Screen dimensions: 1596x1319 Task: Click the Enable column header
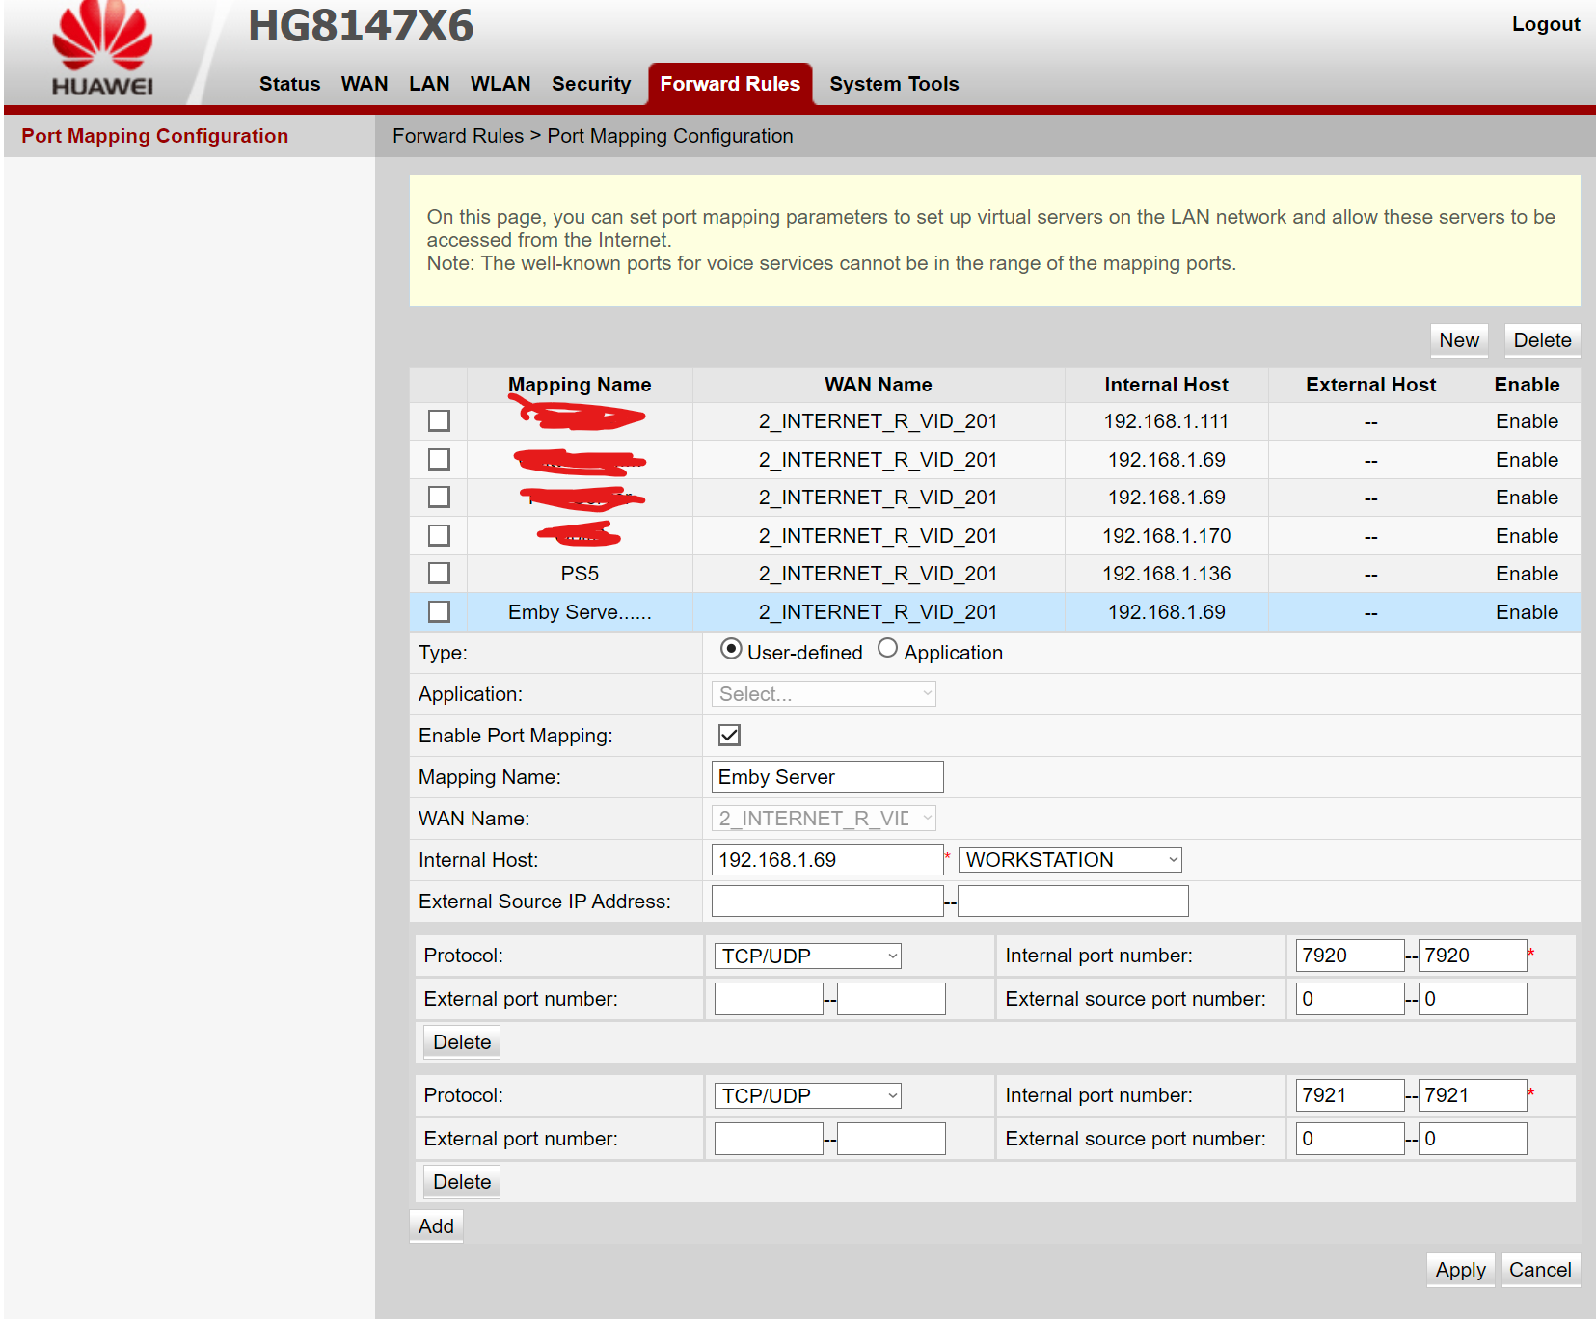pyautogui.click(x=1528, y=385)
